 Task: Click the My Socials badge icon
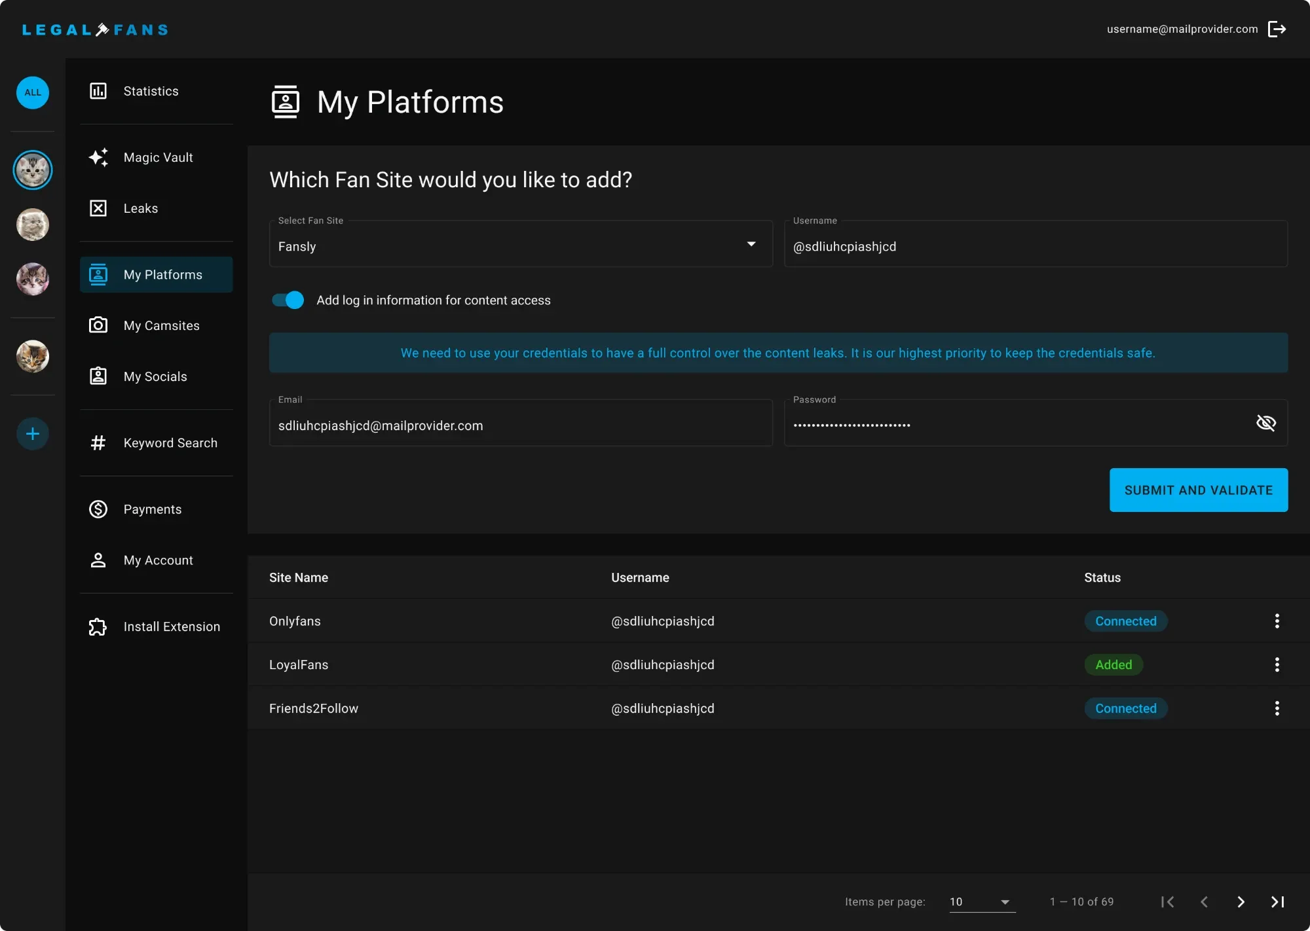[x=98, y=376]
